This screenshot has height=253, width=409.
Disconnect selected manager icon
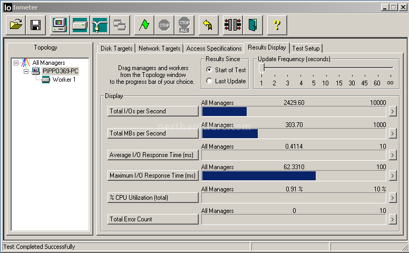tap(232, 25)
